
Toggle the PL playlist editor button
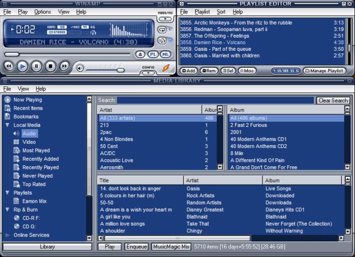[x=152, y=55]
